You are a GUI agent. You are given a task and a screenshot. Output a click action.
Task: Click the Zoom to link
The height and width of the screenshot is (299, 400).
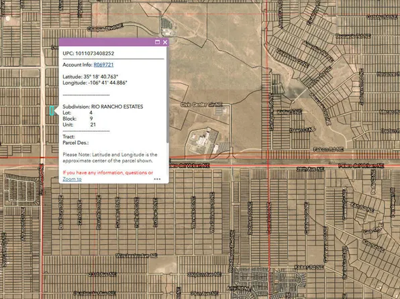pyautogui.click(x=72, y=179)
